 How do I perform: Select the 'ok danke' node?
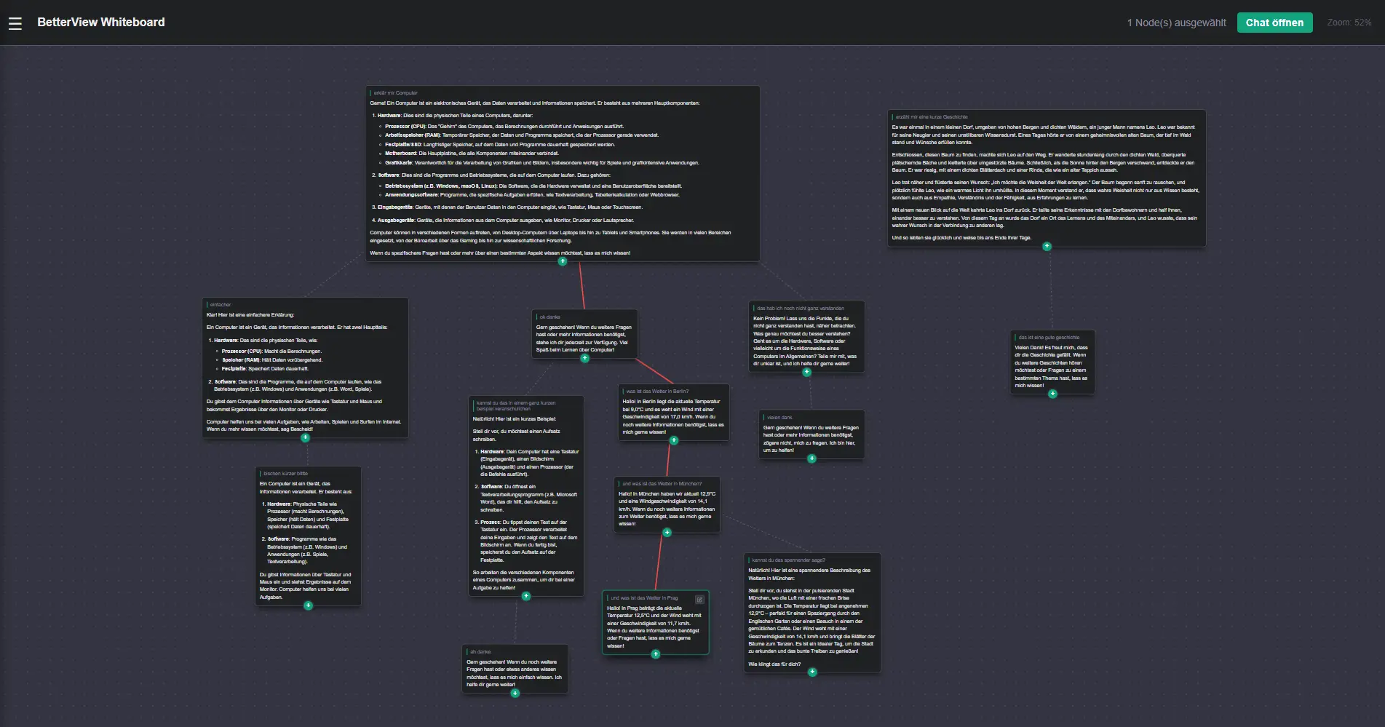point(585,333)
